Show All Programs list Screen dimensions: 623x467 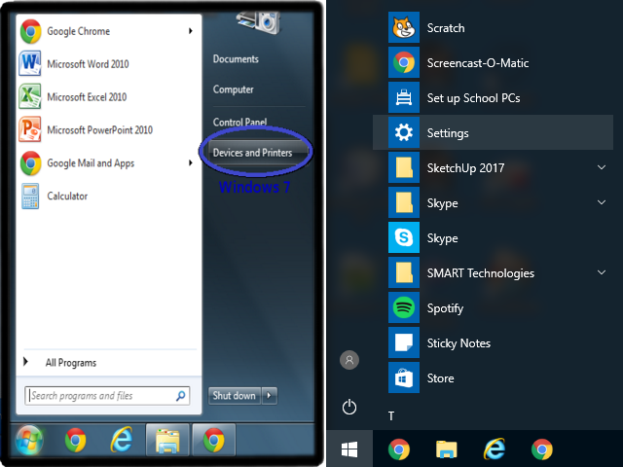pyautogui.click(x=70, y=363)
